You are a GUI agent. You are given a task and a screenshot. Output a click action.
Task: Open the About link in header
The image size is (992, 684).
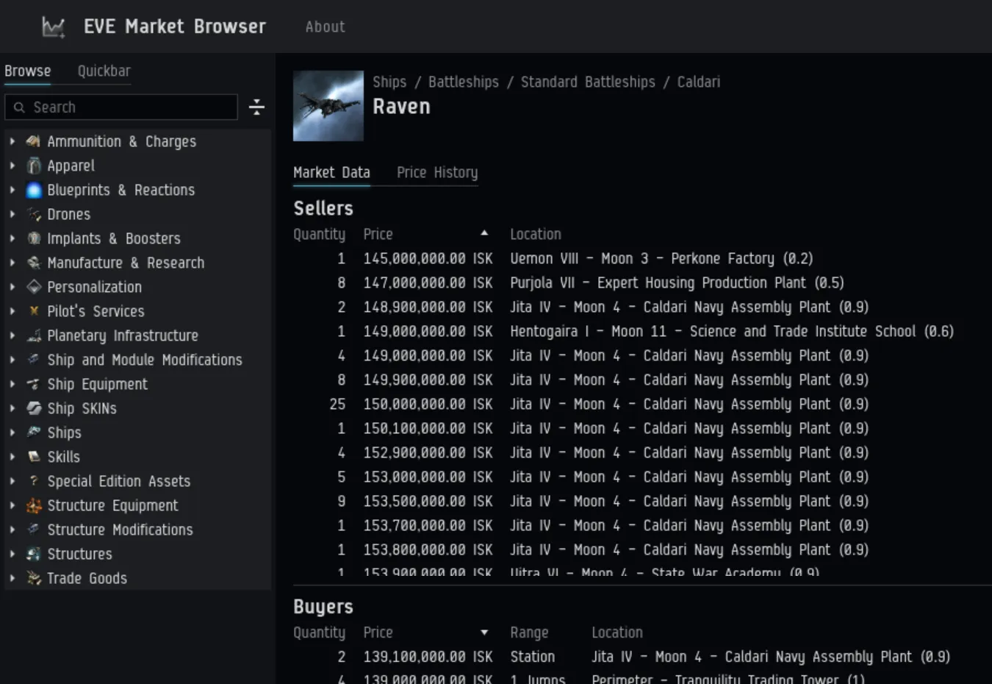pyautogui.click(x=325, y=27)
